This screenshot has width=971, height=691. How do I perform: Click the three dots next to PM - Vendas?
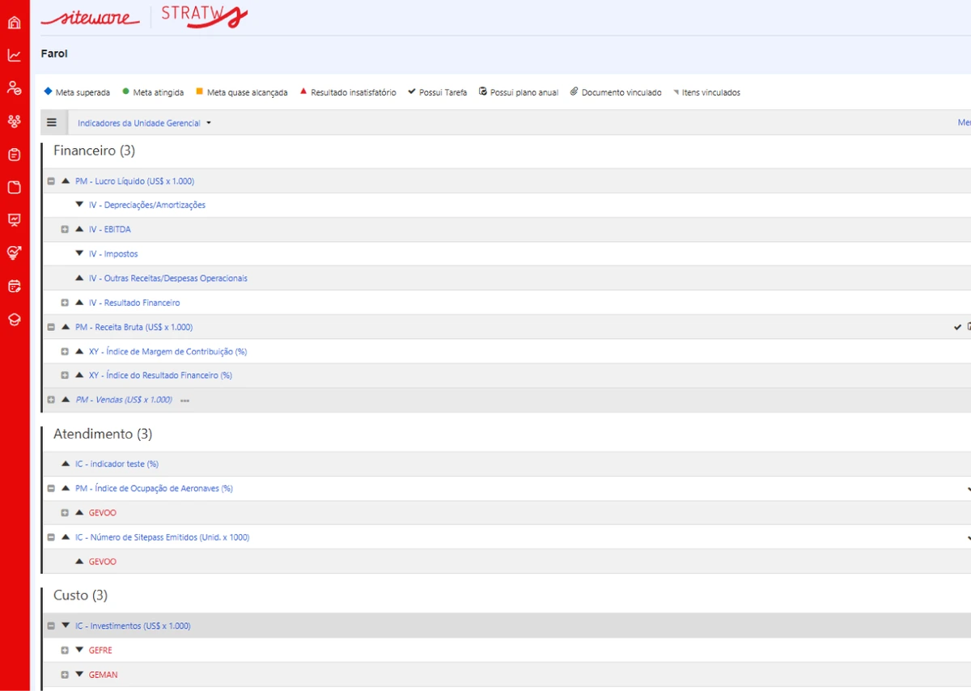pyautogui.click(x=184, y=401)
